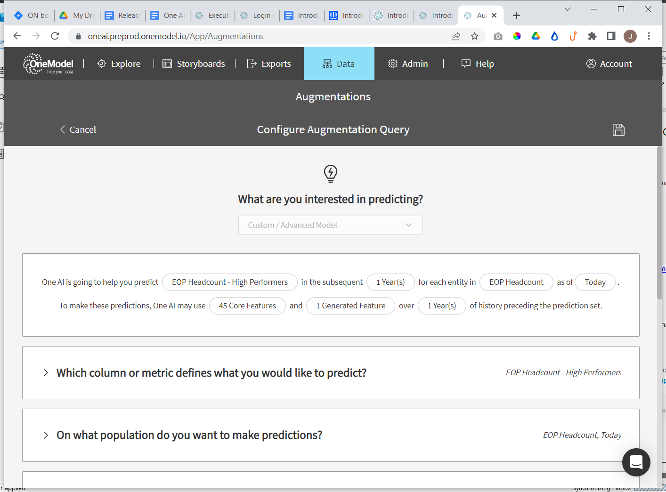Click the Cancel link
Viewport: 666px width, 492px height.
click(78, 130)
